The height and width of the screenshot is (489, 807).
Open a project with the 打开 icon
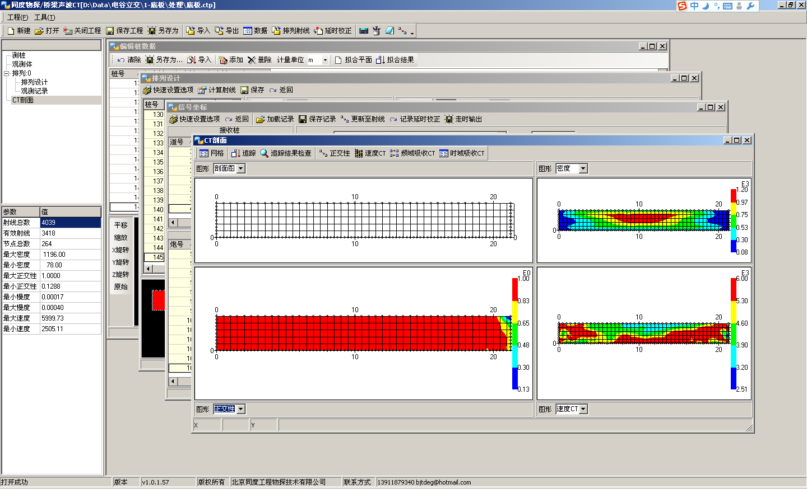[47, 31]
